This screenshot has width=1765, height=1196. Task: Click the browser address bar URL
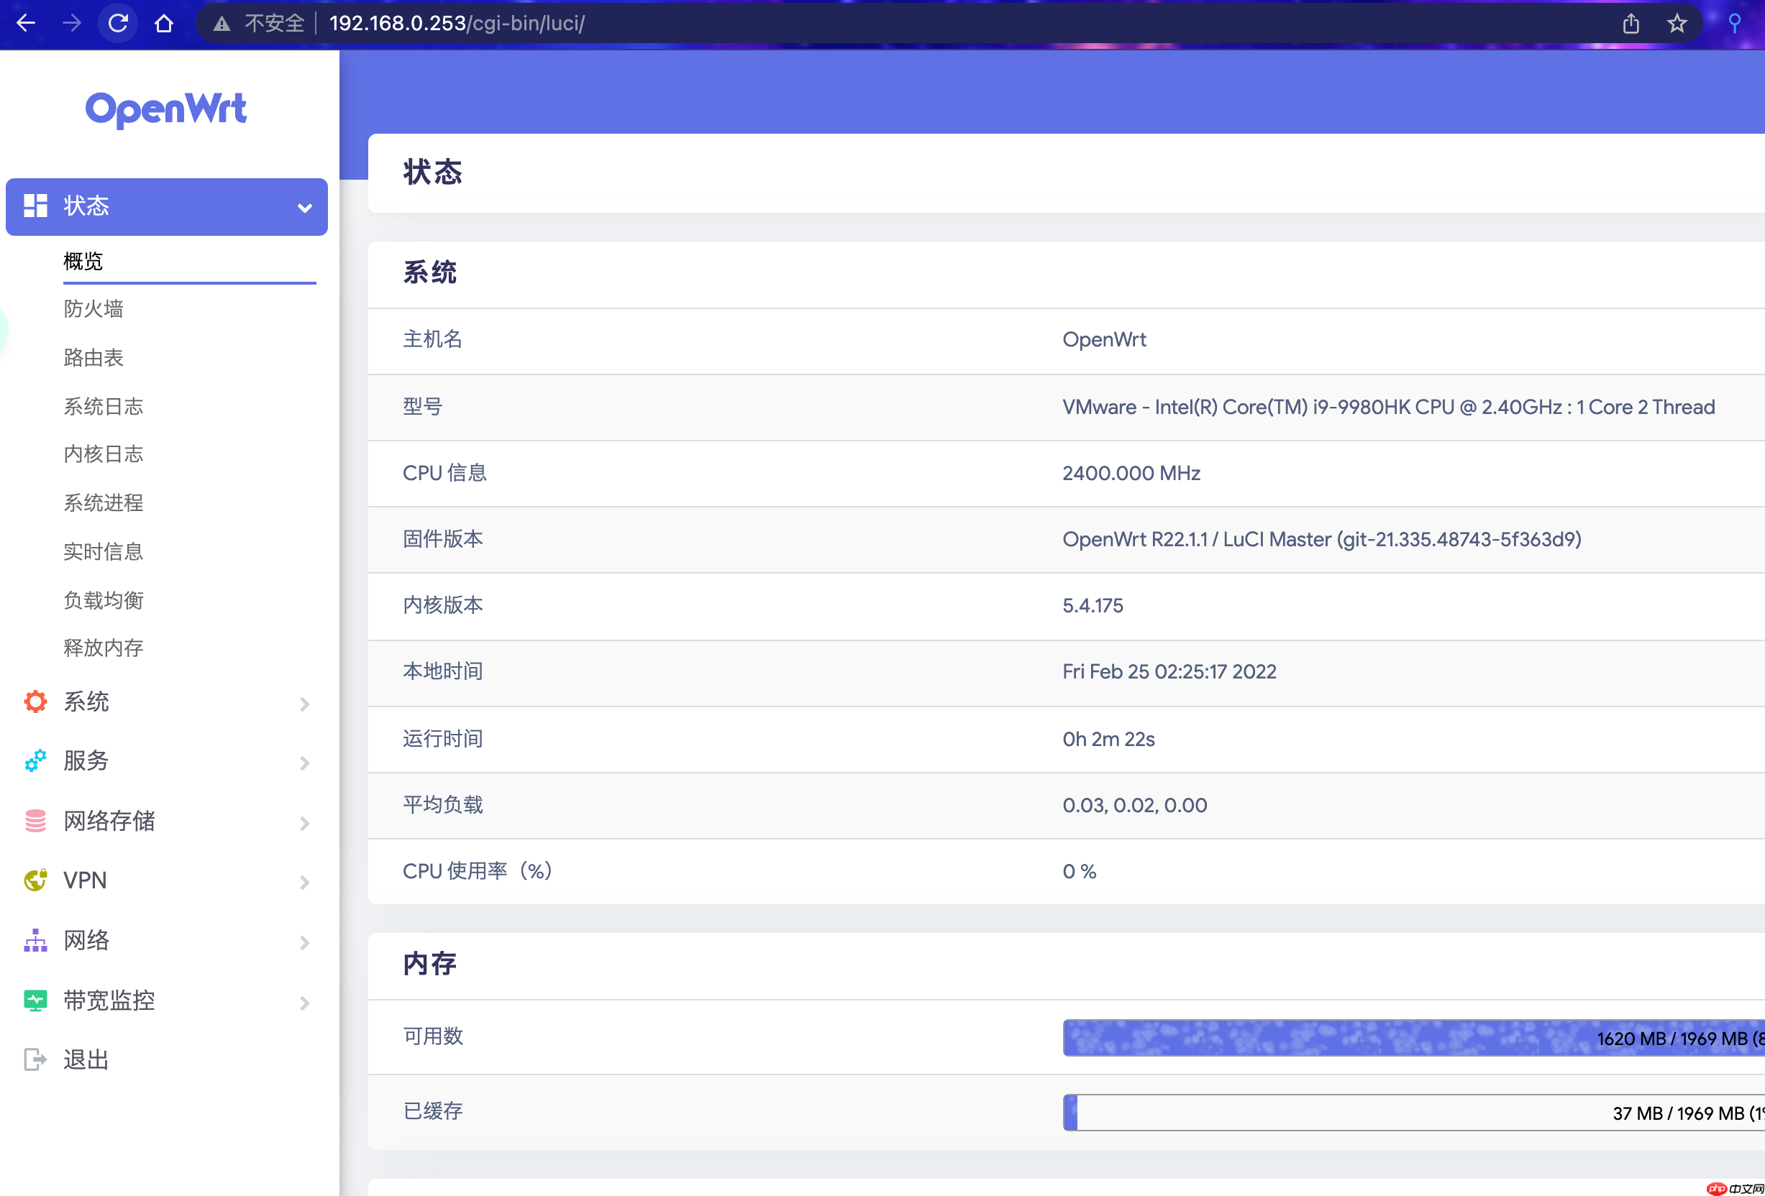click(457, 24)
